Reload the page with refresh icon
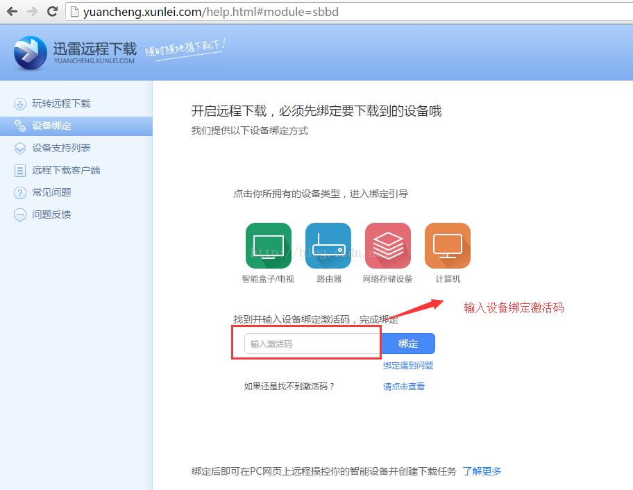 (52, 11)
